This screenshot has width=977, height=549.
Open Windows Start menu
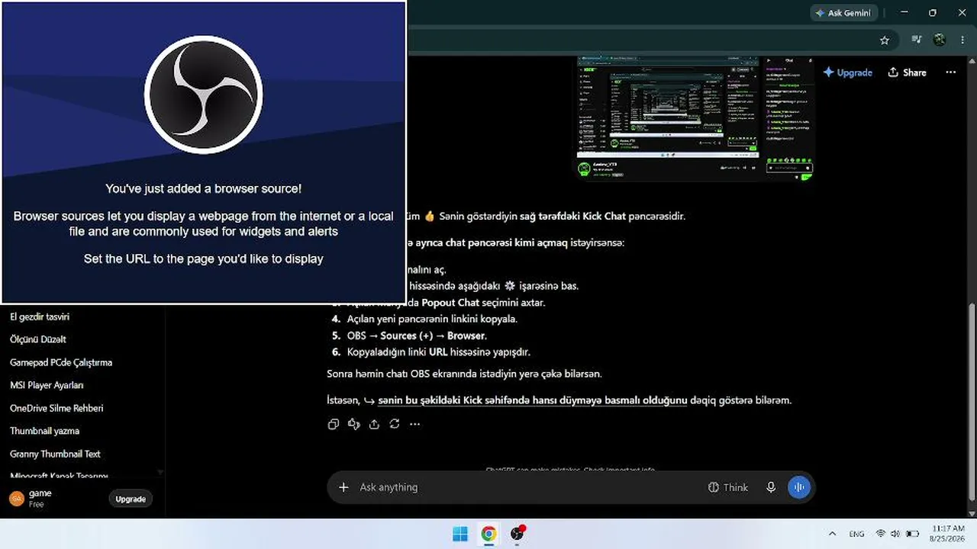pyautogui.click(x=460, y=534)
